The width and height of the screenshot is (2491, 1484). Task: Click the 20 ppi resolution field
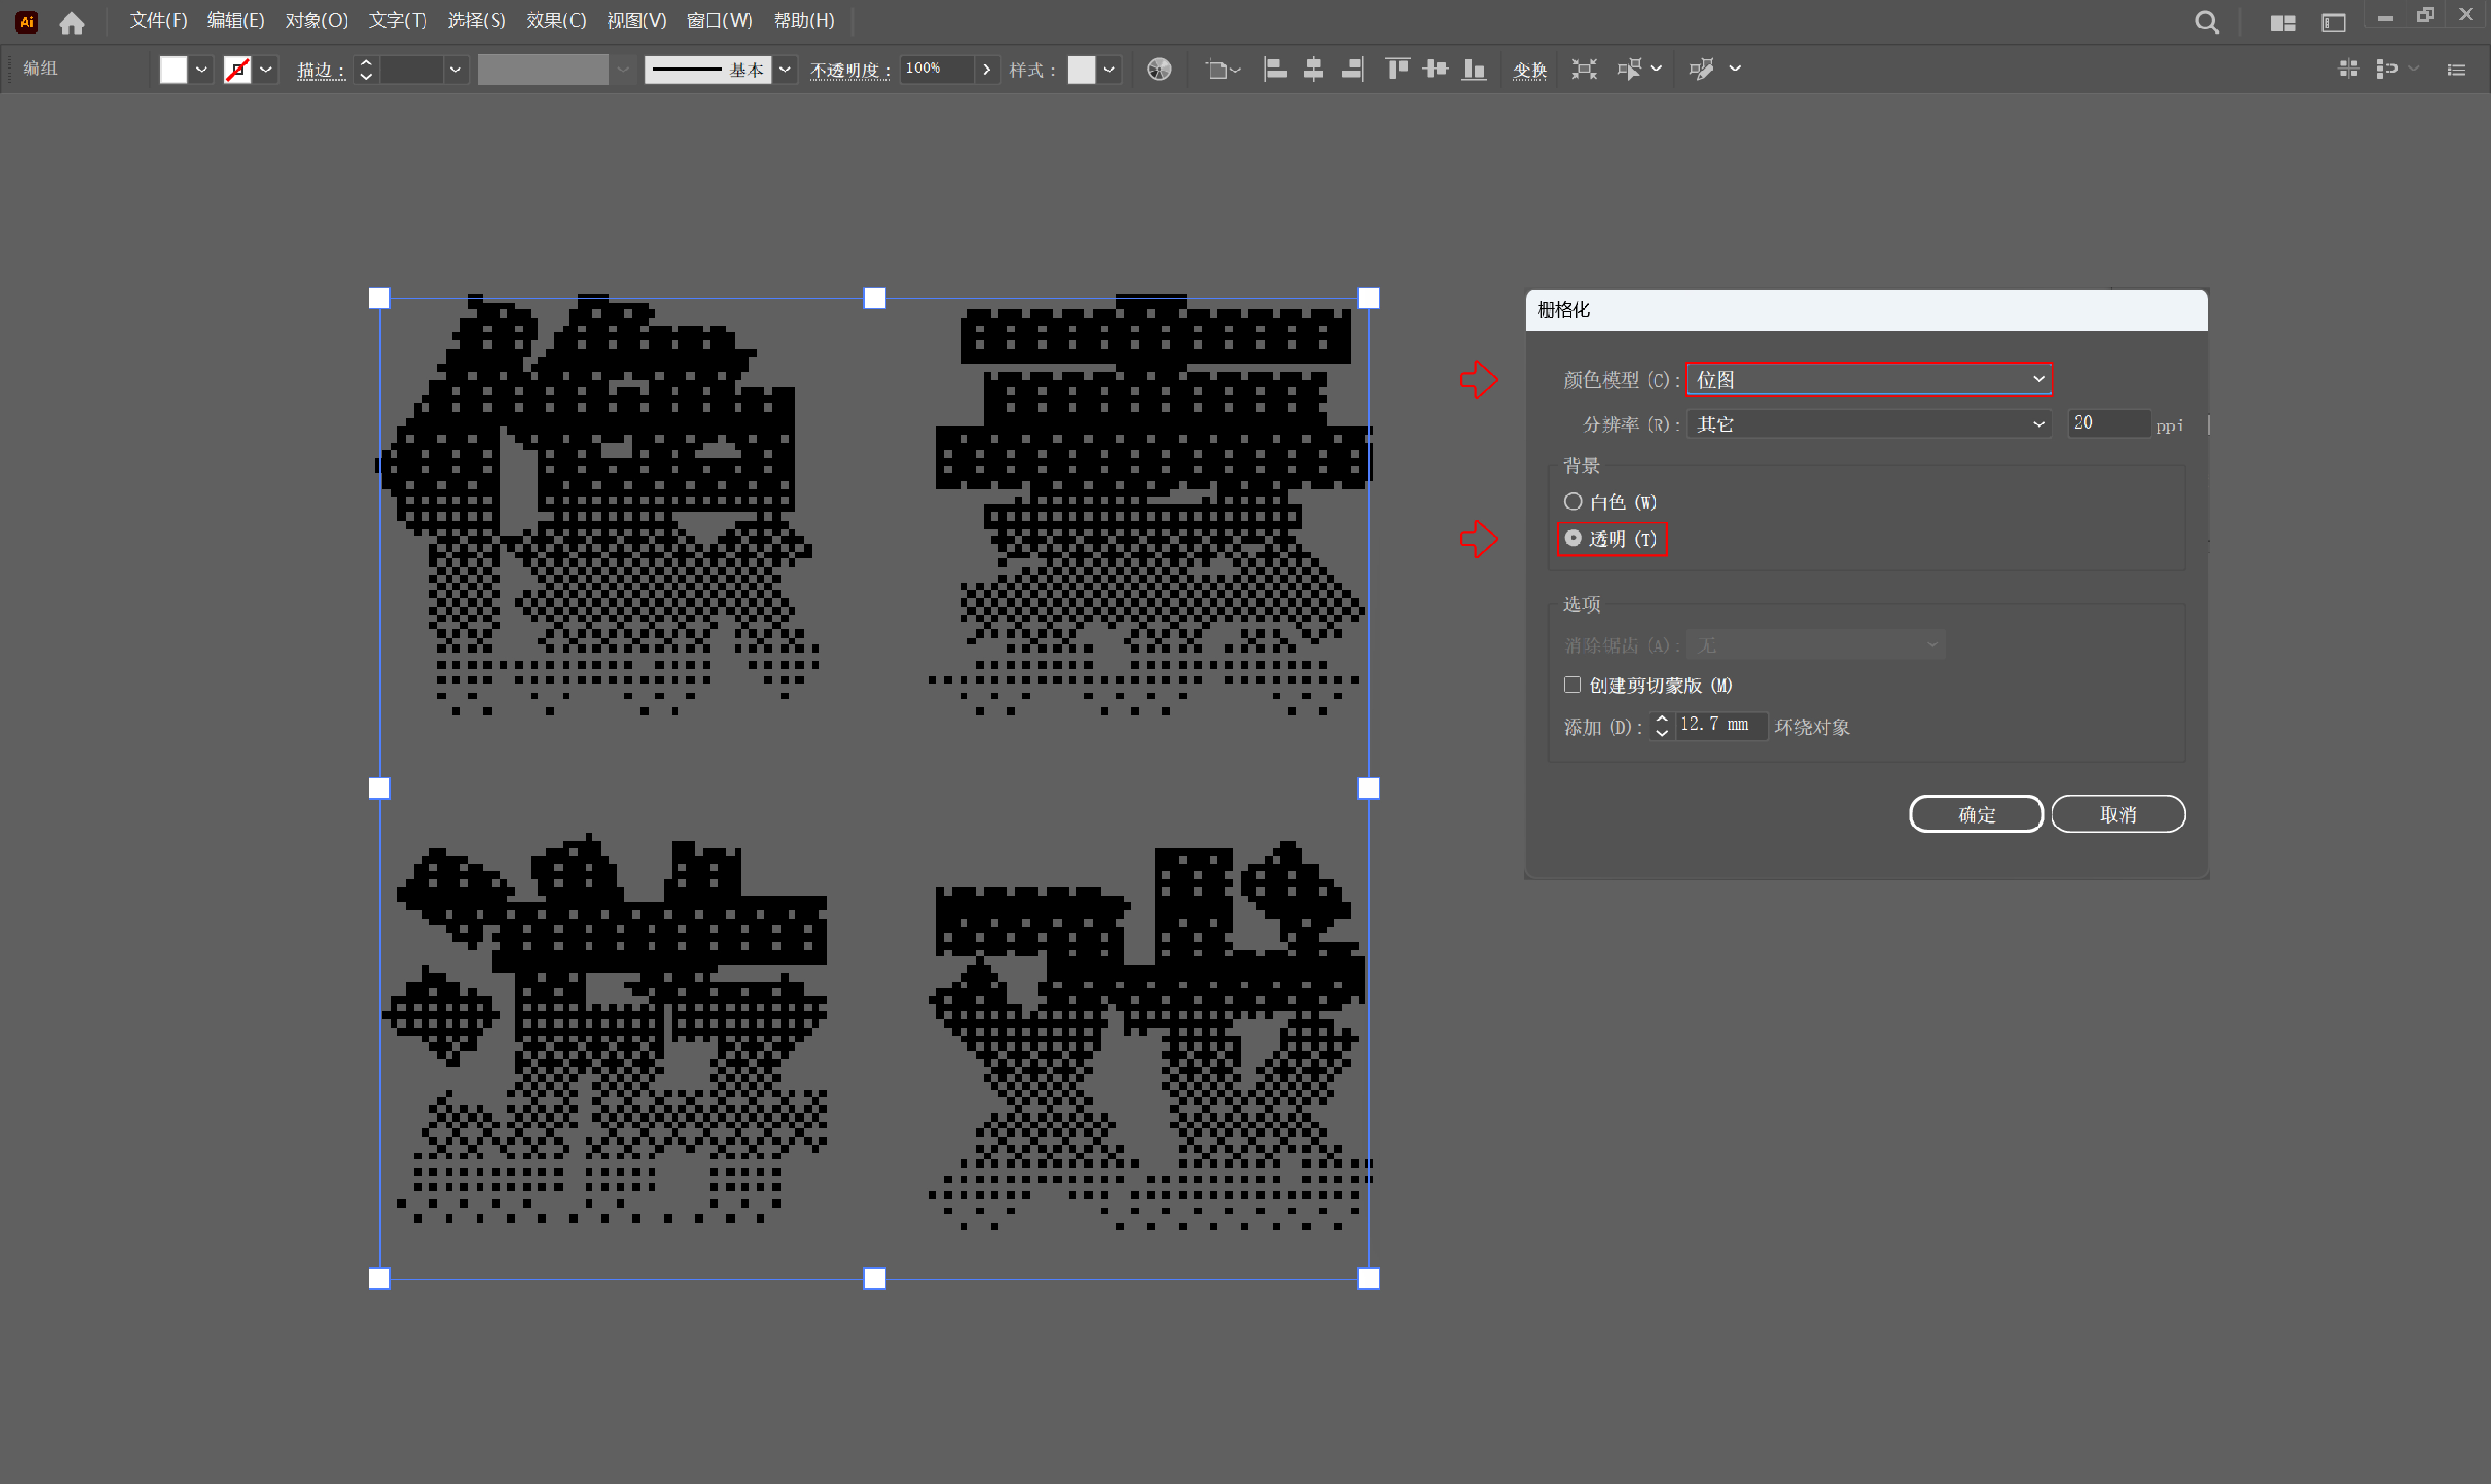(x=2108, y=423)
